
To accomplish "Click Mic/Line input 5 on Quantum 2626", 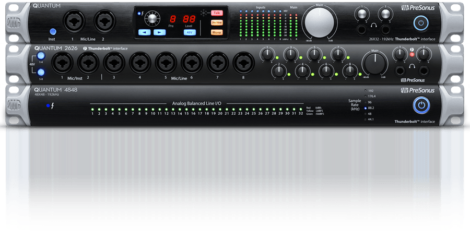I will (x=166, y=63).
